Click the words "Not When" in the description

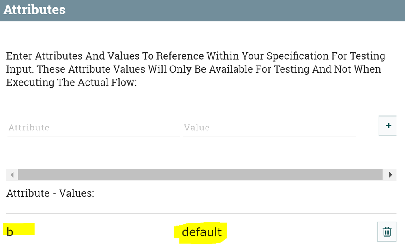(358, 69)
